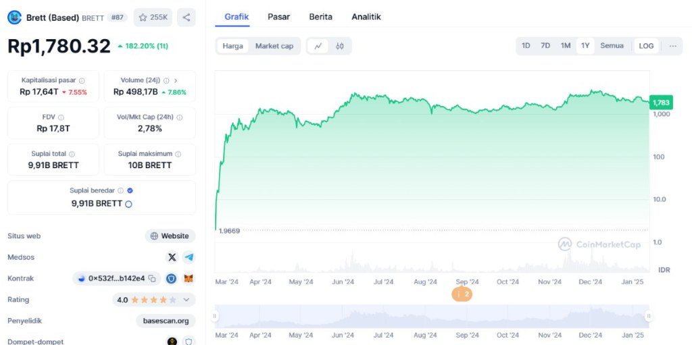Viewport: 692px width, 345px height.
Task: Open the Pasar tab
Action: (x=279, y=17)
